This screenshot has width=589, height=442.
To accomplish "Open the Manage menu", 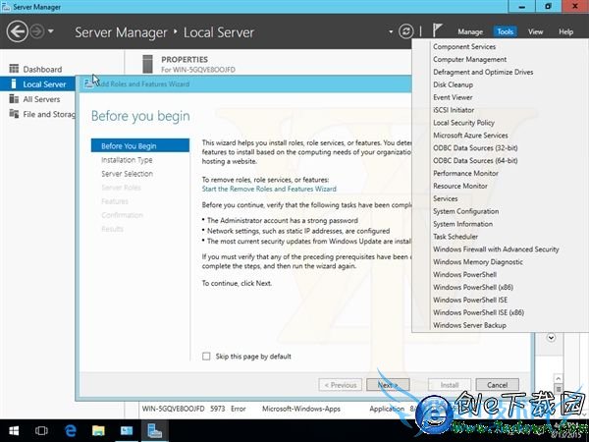I will tap(470, 32).
